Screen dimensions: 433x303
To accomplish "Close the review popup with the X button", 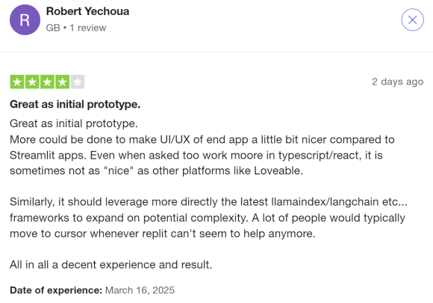I will (x=412, y=19).
